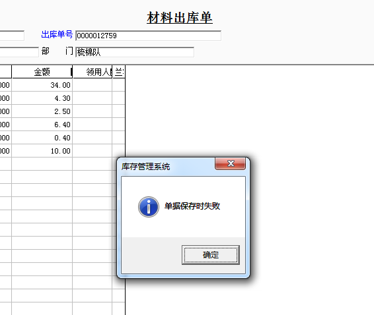
Task: Click the 领用人 cell in the 34.00 row
Action: pyautogui.click(x=93, y=85)
